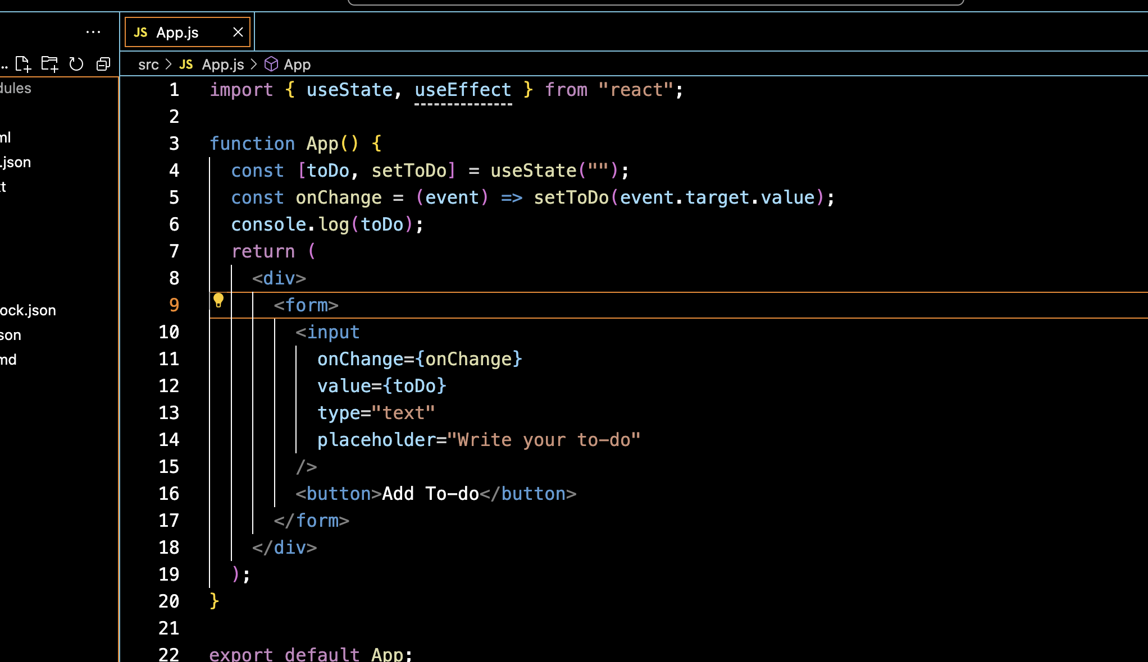Click the New File icon
1148x662 pixels.
23,64
